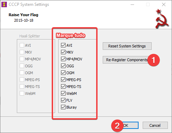The height and width of the screenshot is (133, 172).
Task: Click the 'Haali Splitter' group label
Action: pos(30,36)
